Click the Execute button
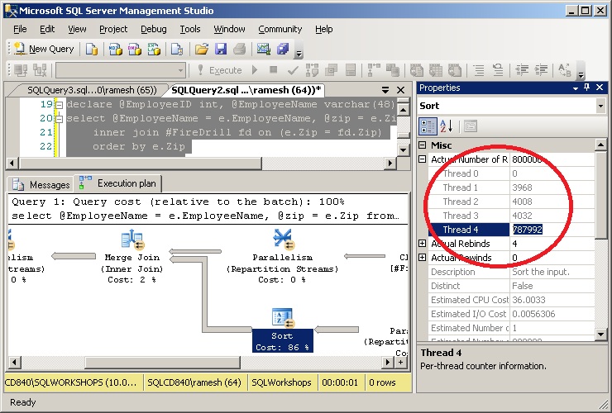This screenshot has height=413, width=612. click(220, 70)
